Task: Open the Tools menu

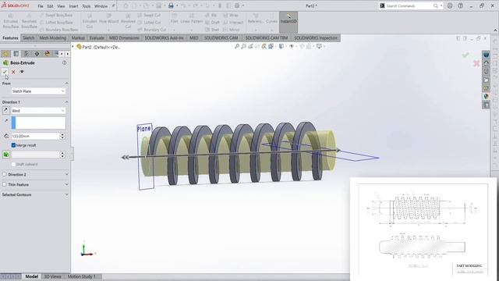Action: pyautogui.click(x=87, y=6)
